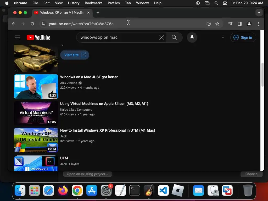Open the Edit menu
Screen dimensions: 268x201
click(x=46, y=3)
